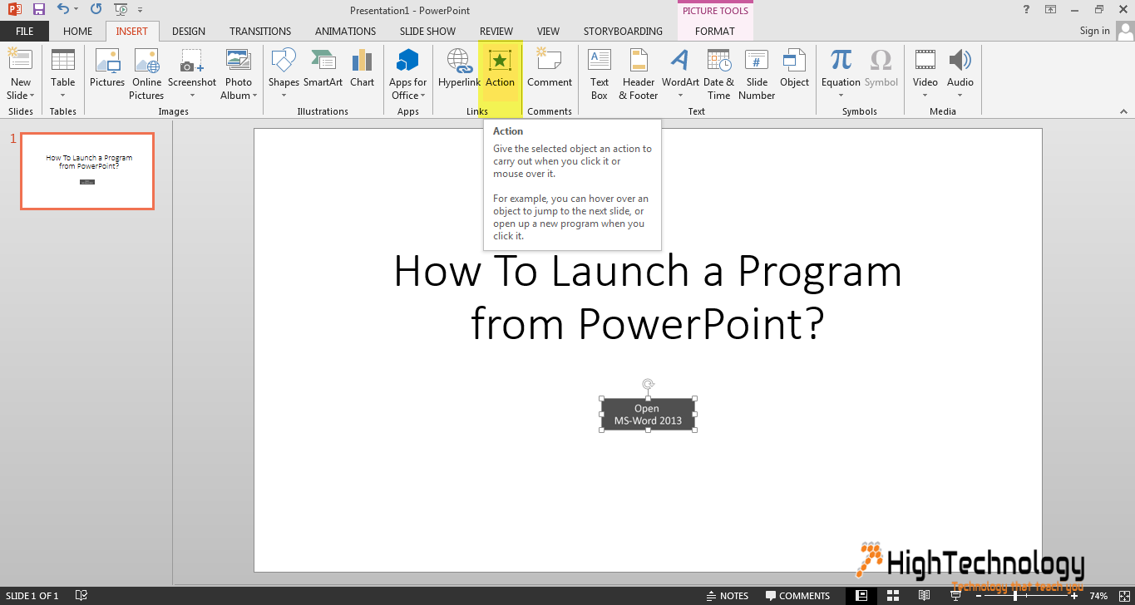Switch to the ANIMATIONS tab
The height and width of the screenshot is (605, 1135).
(345, 32)
